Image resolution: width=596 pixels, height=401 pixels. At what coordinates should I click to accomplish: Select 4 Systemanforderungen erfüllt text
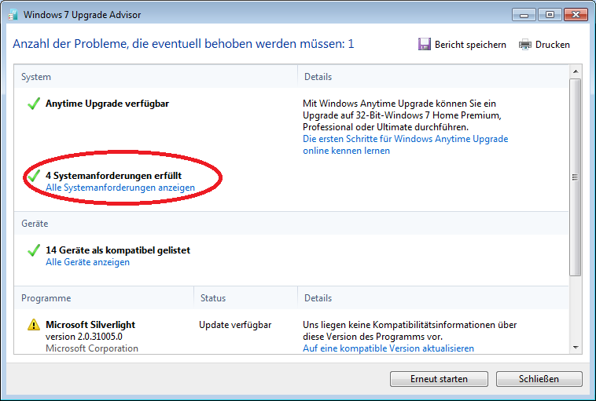114,176
